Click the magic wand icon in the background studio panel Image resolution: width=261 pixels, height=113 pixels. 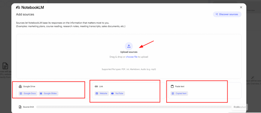pos(253,78)
